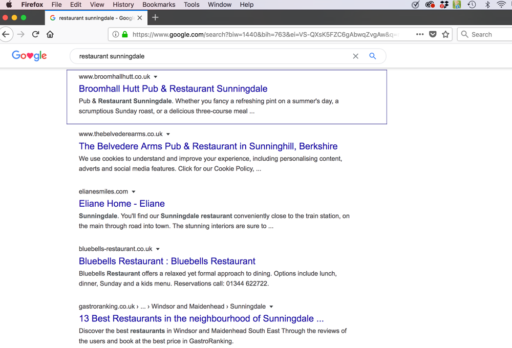512x348 pixels.
Task: Open the View menu
Action: click(97, 5)
